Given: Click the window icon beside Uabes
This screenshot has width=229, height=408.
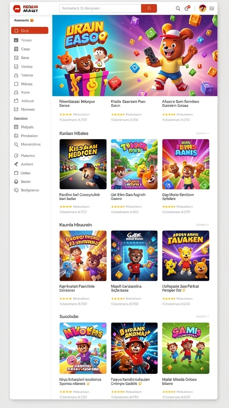Looking at the screenshot, I should (16, 173).
